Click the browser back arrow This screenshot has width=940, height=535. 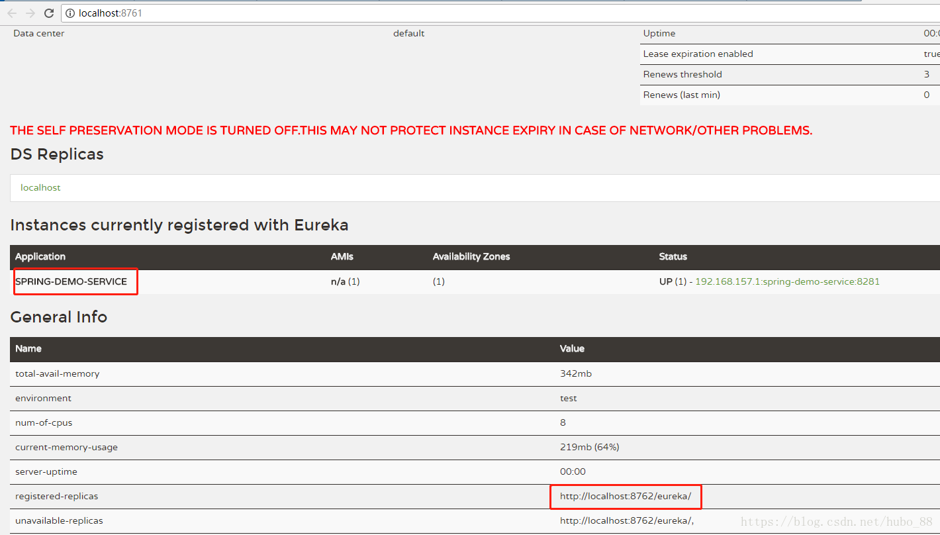point(12,13)
